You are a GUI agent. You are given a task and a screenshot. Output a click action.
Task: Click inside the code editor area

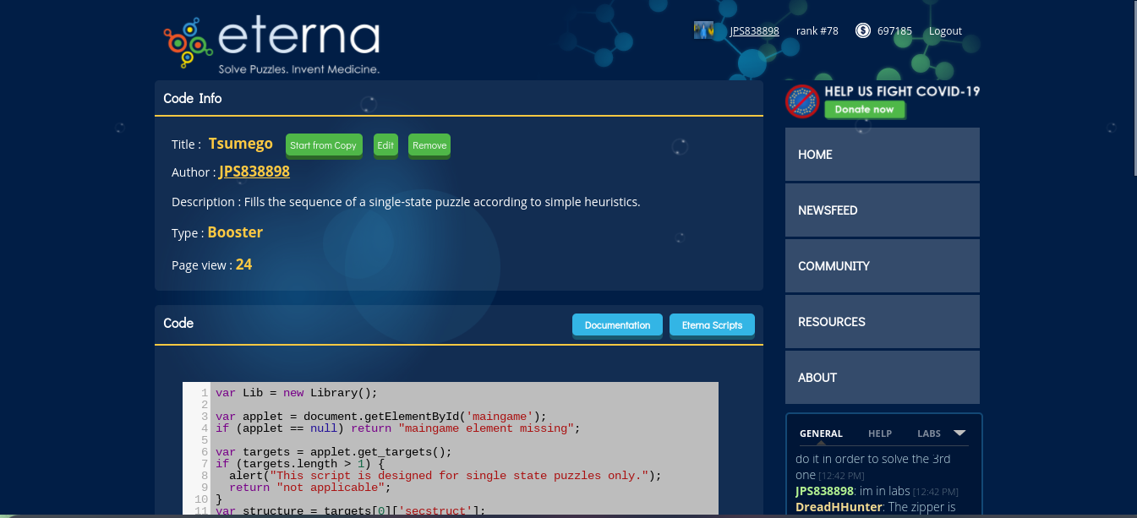click(463, 448)
